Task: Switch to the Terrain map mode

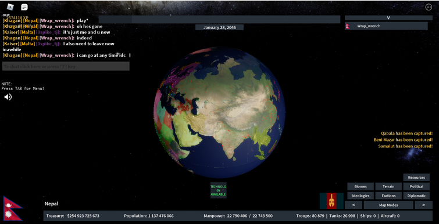Action: (x=388, y=187)
